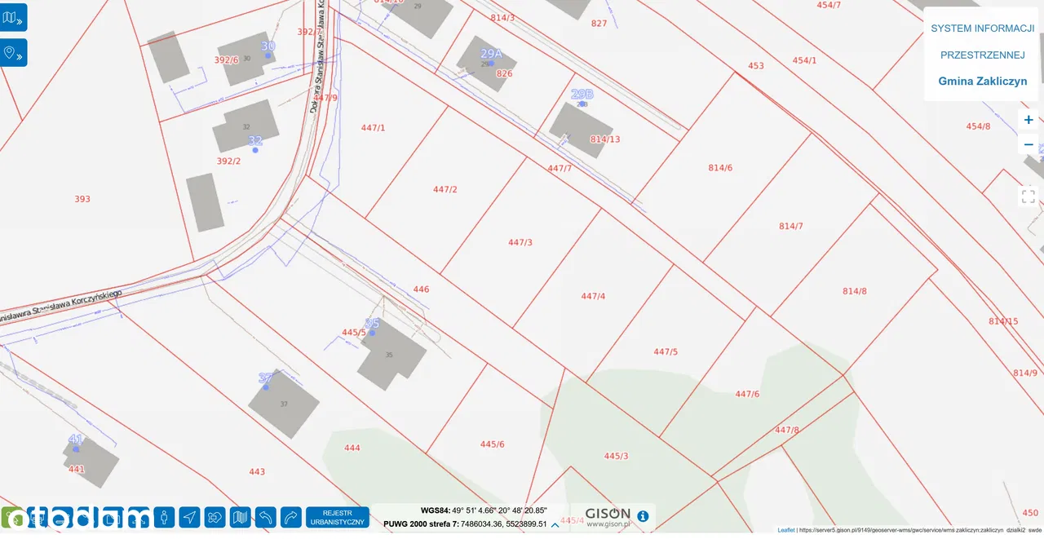Expand the map layers panel
Image resolution: width=1044 pixels, height=539 pixels.
click(13, 17)
